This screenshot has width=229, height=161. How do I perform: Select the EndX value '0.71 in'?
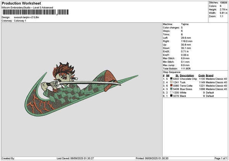185,52
